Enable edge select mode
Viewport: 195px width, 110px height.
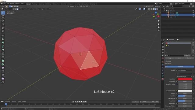(x=16, y=9)
